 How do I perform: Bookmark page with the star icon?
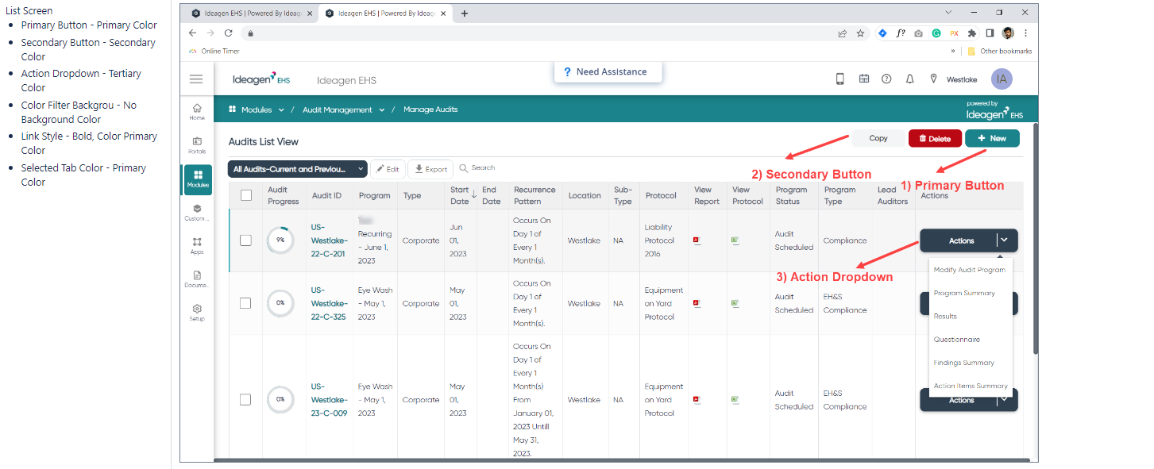coord(860,33)
